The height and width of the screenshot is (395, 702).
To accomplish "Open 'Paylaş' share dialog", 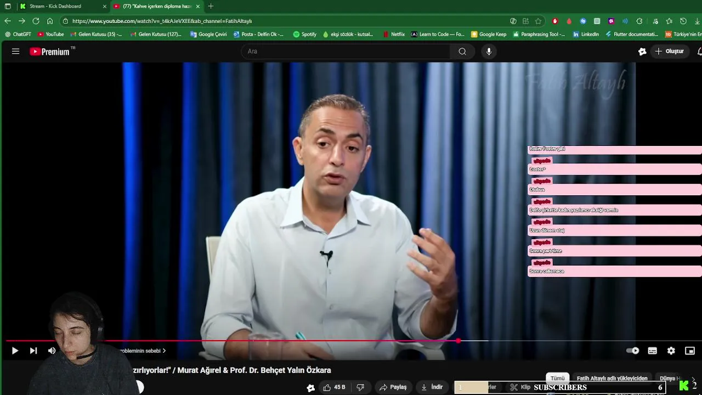I will [x=393, y=387].
